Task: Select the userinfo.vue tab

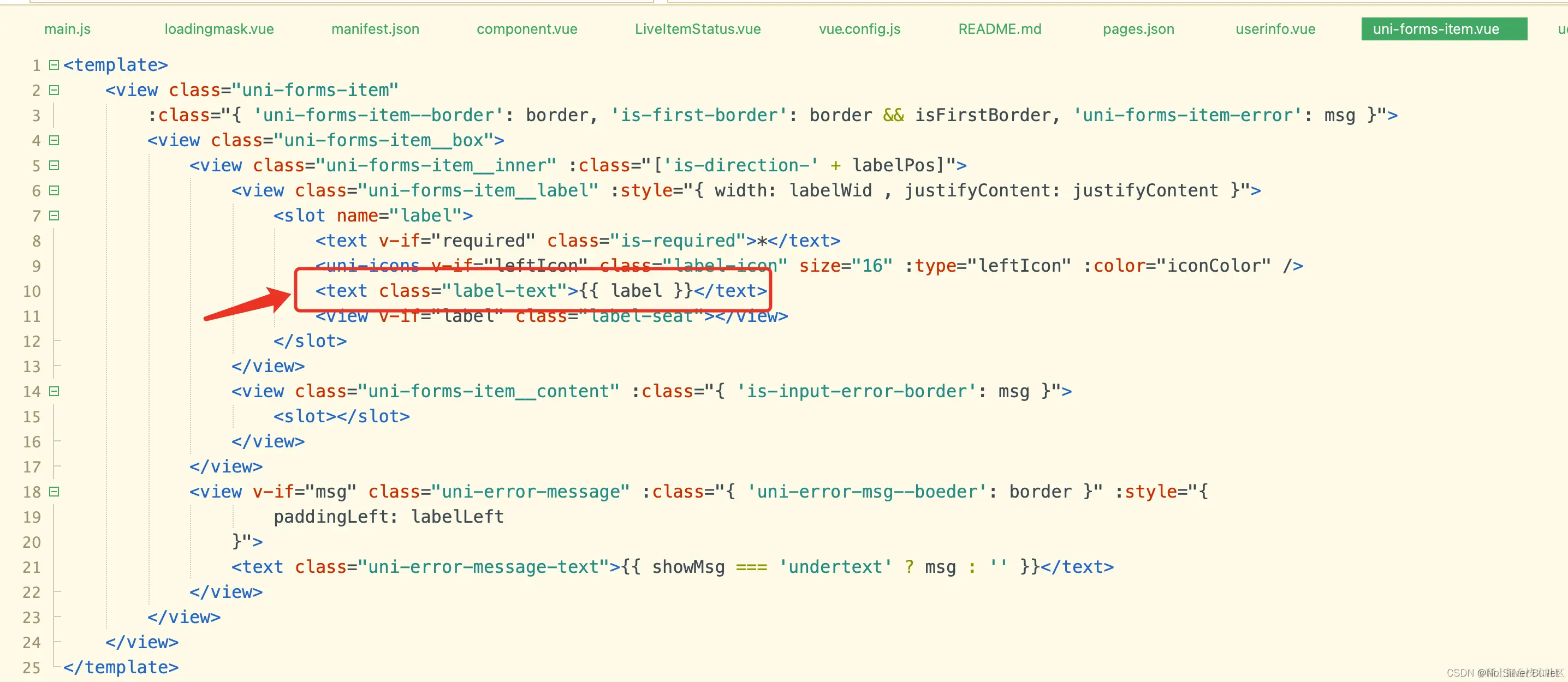Action: (1275, 28)
